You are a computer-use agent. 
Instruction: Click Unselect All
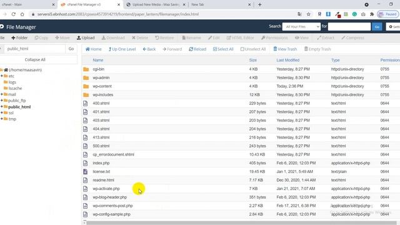253,49
